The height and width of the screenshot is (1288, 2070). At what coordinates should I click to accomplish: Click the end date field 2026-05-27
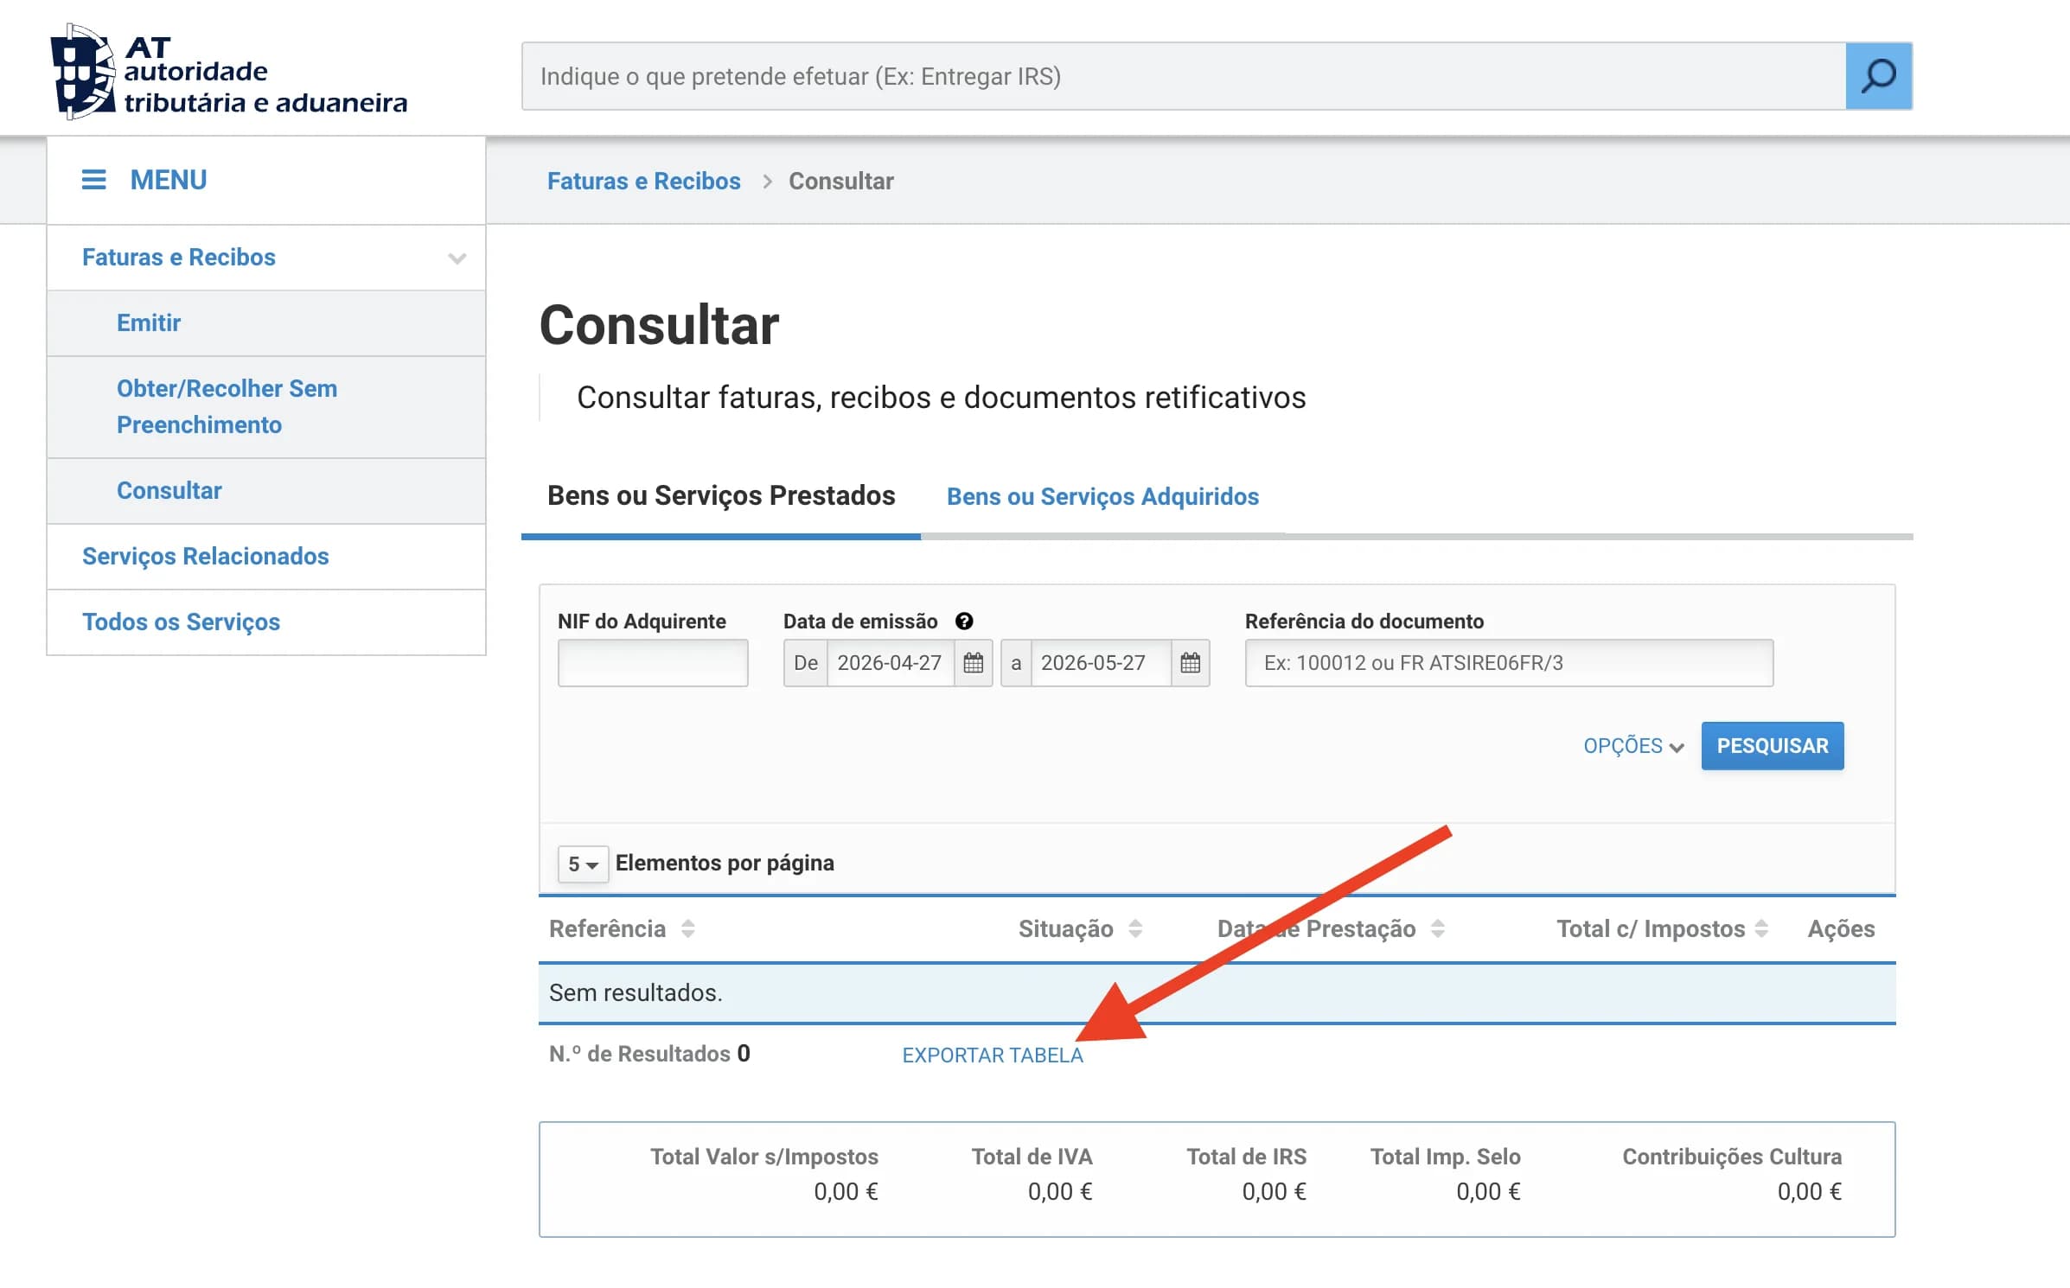(1101, 663)
